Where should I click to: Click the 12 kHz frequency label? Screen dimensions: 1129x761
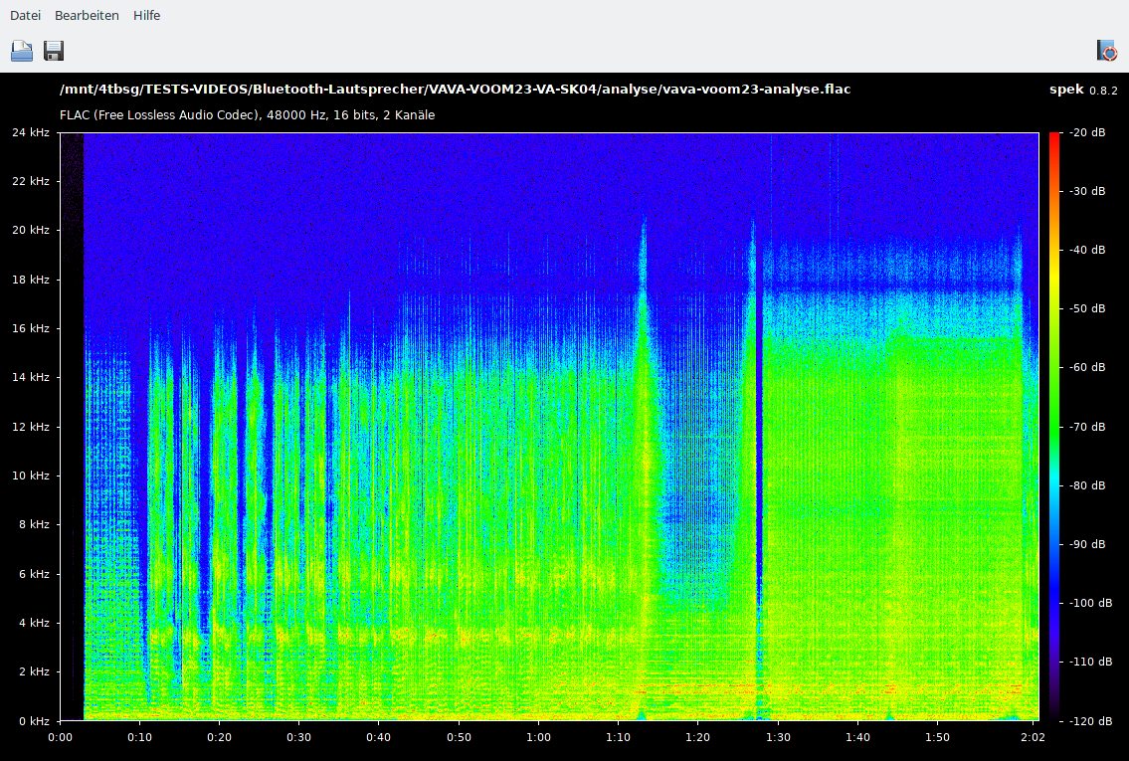coord(30,427)
